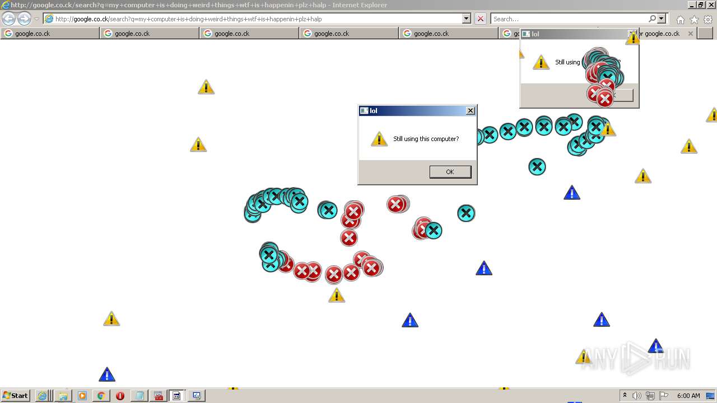Open the Tools gear menu
The width and height of the screenshot is (717, 403).
[708, 20]
